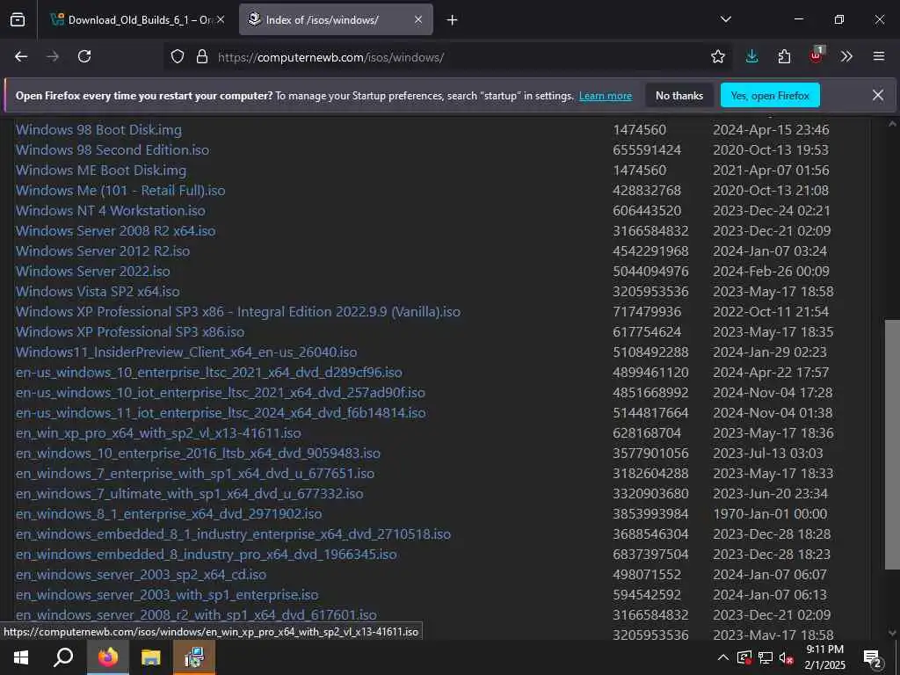Screen dimensions: 900x675
Task: Open en_windows_server_2008_r2_with_sp1 iso link
Action: pos(196,614)
